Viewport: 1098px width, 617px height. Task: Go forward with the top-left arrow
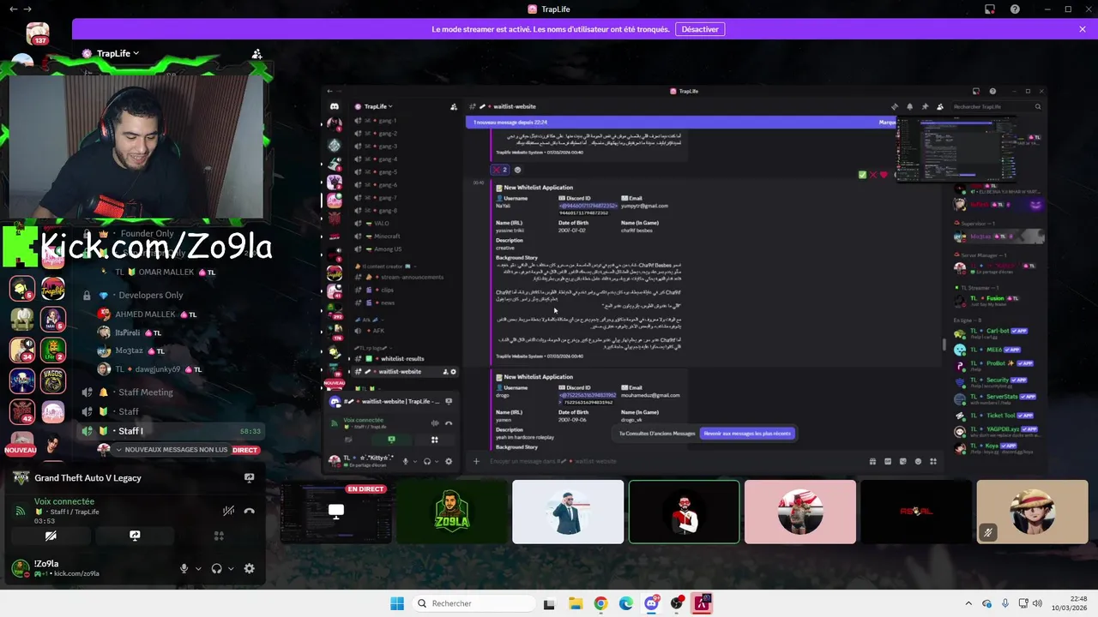click(28, 9)
